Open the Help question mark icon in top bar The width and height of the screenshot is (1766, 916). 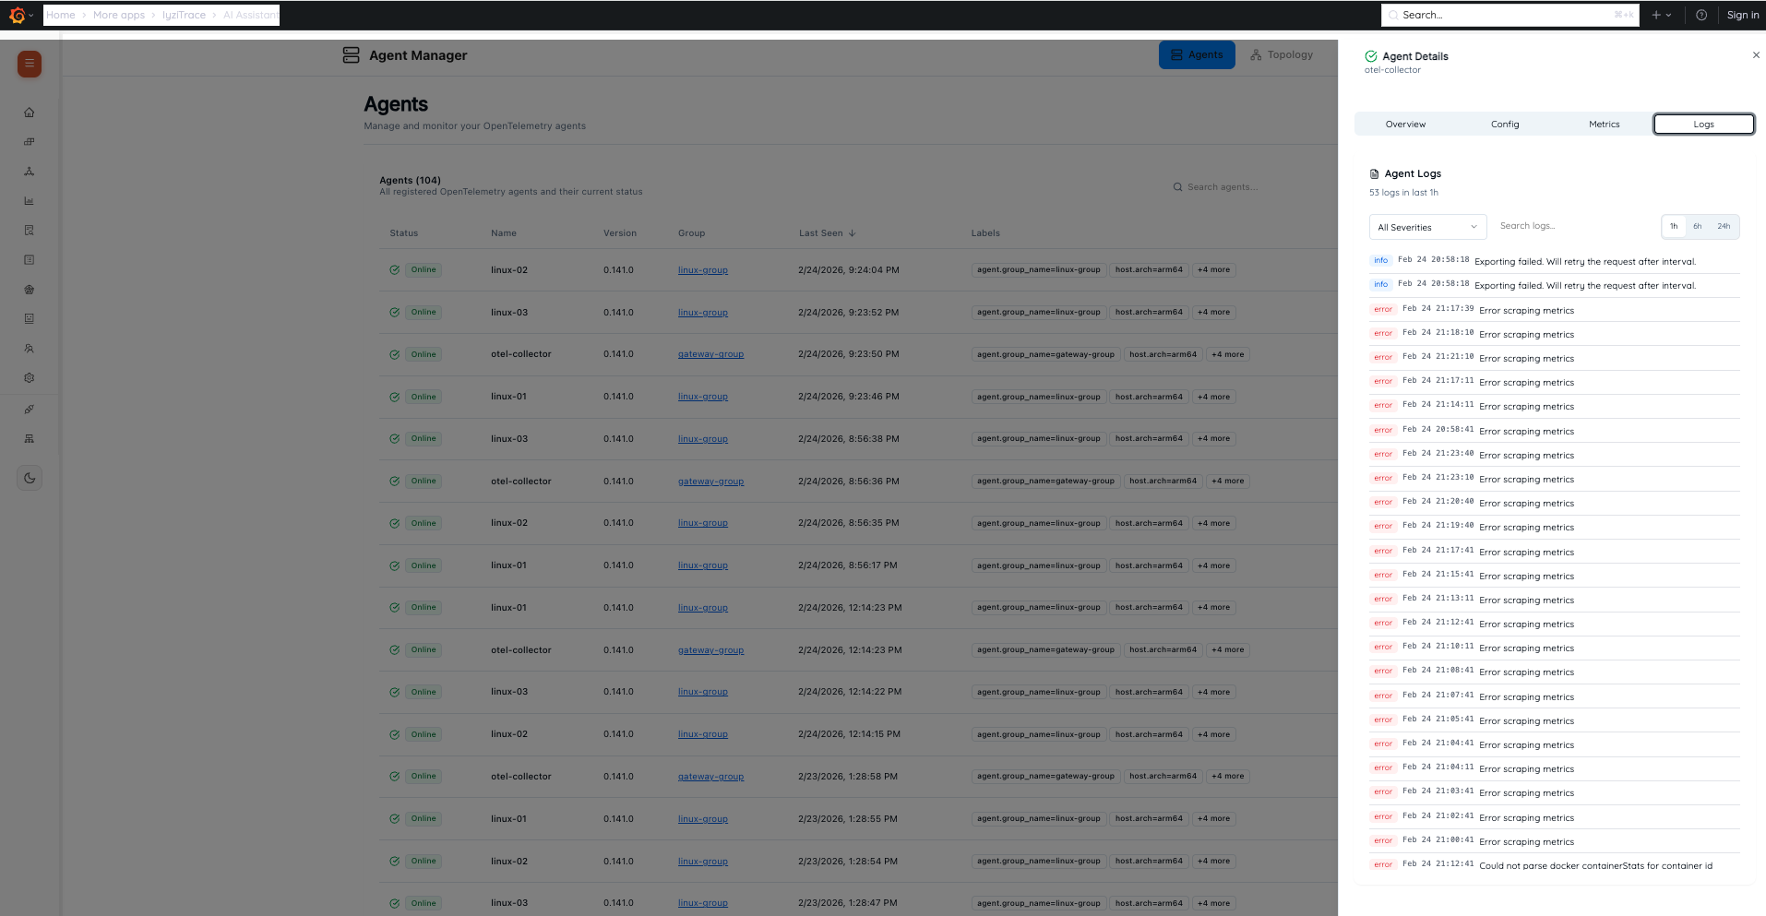coord(1700,15)
